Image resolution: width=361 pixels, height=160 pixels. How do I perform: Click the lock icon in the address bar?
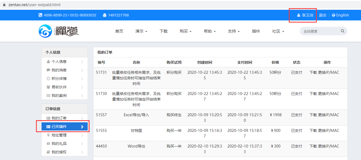point(4,5)
